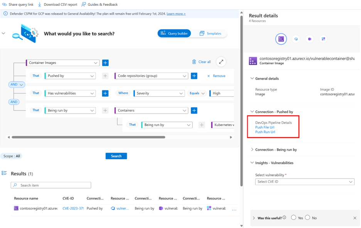Open Container Images dropdown
This screenshot has height=228, width=361.
point(62,63)
